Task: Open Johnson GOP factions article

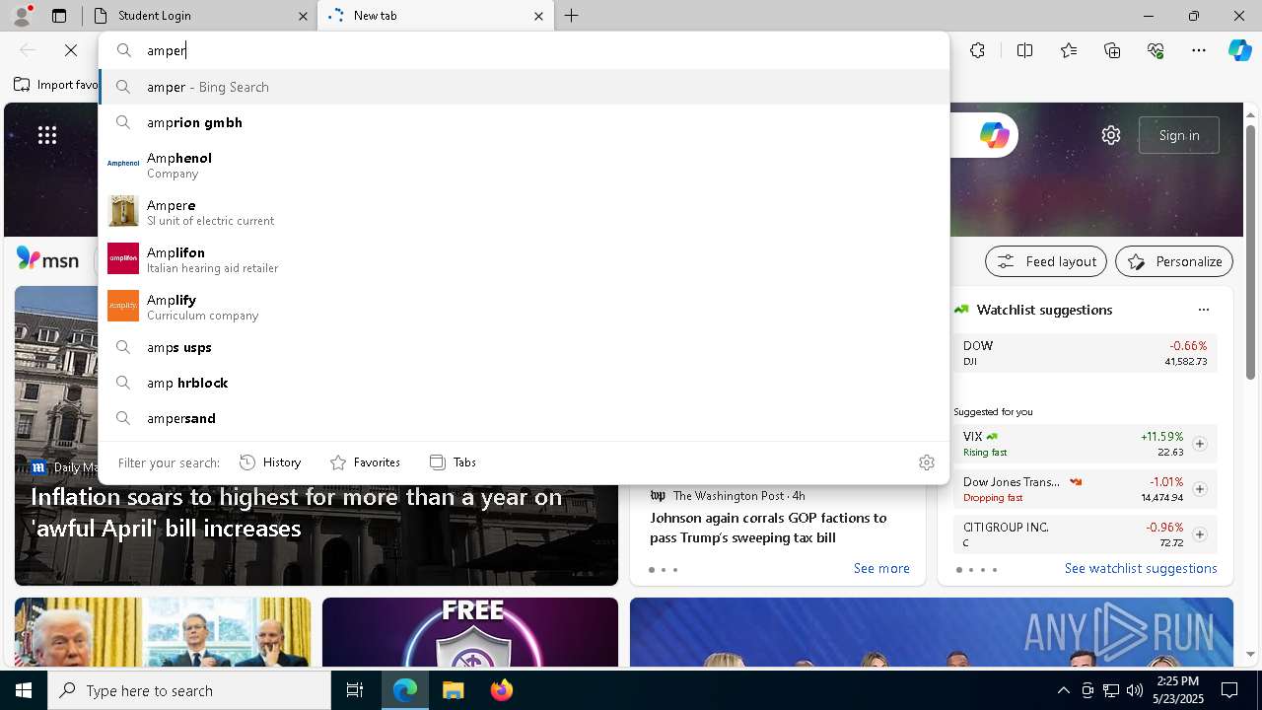Action: pos(768,528)
